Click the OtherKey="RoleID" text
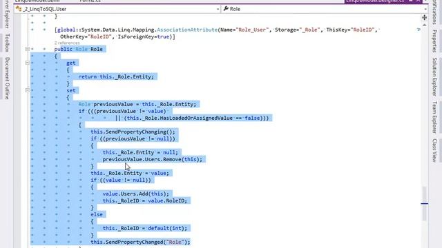This screenshot has height=248, width=442. point(86,37)
